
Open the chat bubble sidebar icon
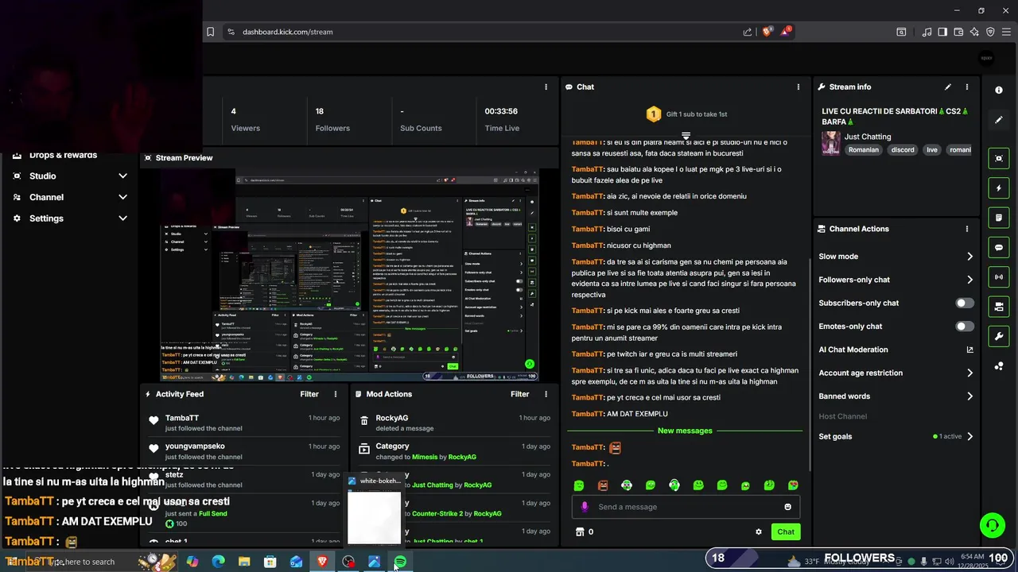(999, 247)
